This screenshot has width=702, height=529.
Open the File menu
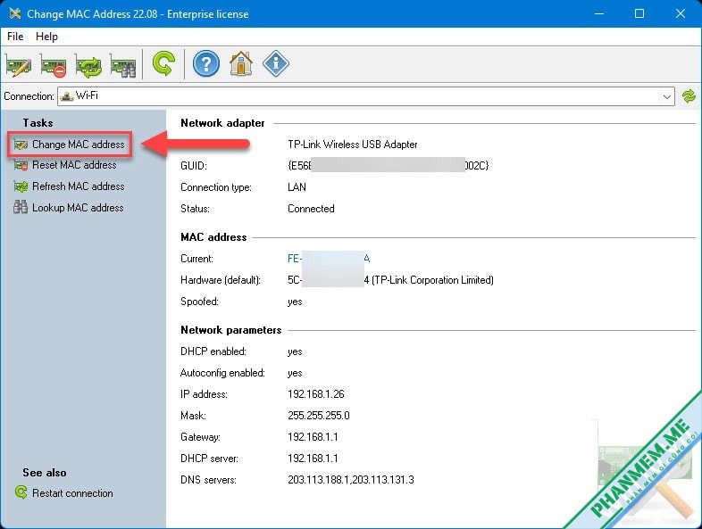coord(15,37)
